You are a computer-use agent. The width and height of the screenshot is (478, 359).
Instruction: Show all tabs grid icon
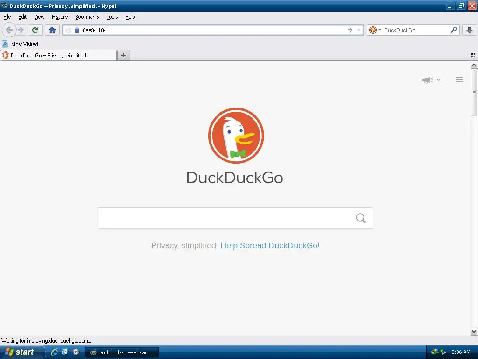473,55
